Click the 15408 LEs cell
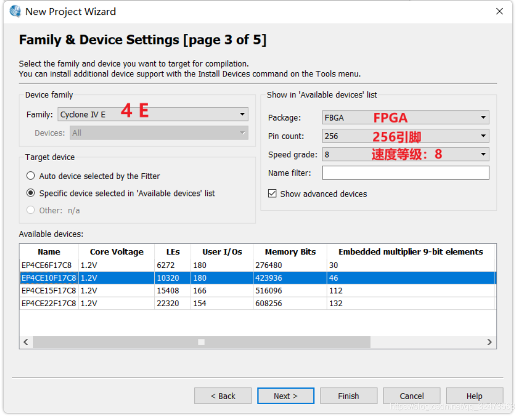Viewport: 520px width, 416px height. click(x=172, y=291)
